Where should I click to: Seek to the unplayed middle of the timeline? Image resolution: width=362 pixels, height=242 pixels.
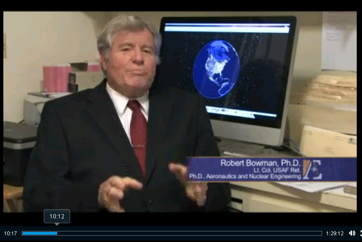pos(173,233)
